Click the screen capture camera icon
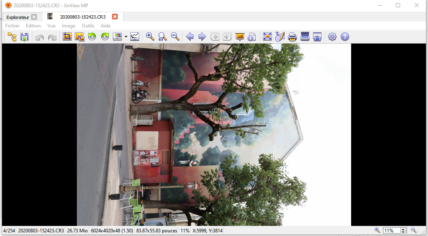Image resolution: width=428 pixels, height=236 pixels. (317, 37)
